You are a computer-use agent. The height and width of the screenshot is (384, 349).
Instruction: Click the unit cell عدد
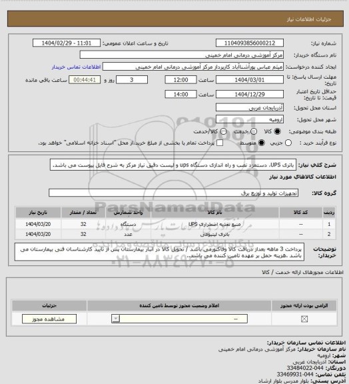click(129, 235)
